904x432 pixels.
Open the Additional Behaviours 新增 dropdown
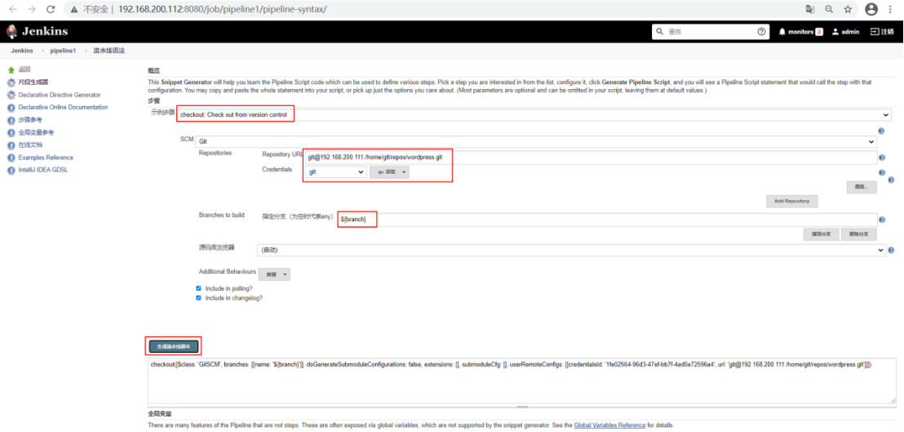click(274, 274)
